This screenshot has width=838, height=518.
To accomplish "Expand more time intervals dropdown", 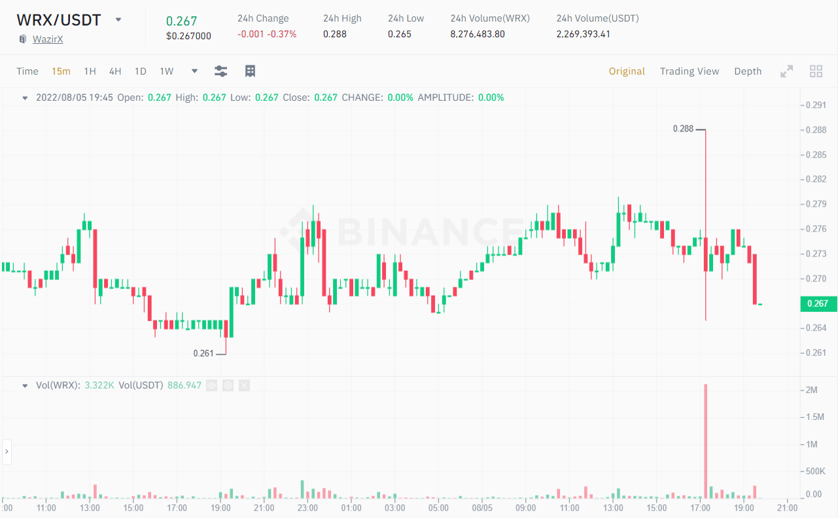I will point(194,71).
